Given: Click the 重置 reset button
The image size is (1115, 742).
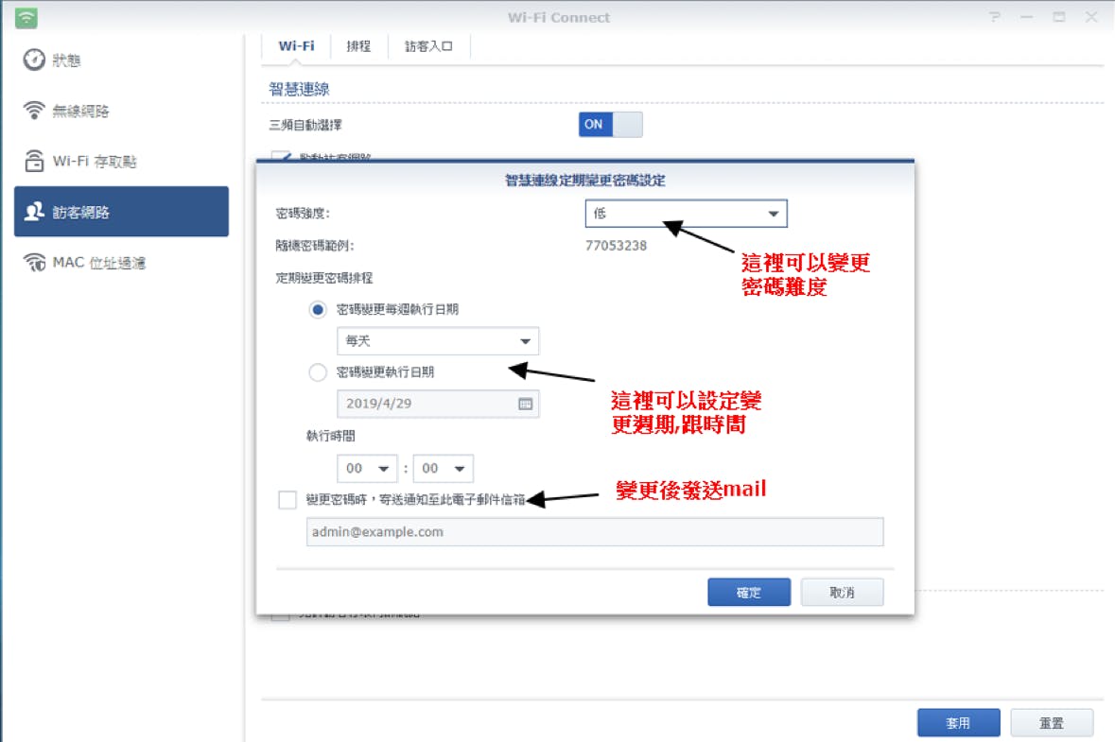Looking at the screenshot, I should coord(1052,723).
